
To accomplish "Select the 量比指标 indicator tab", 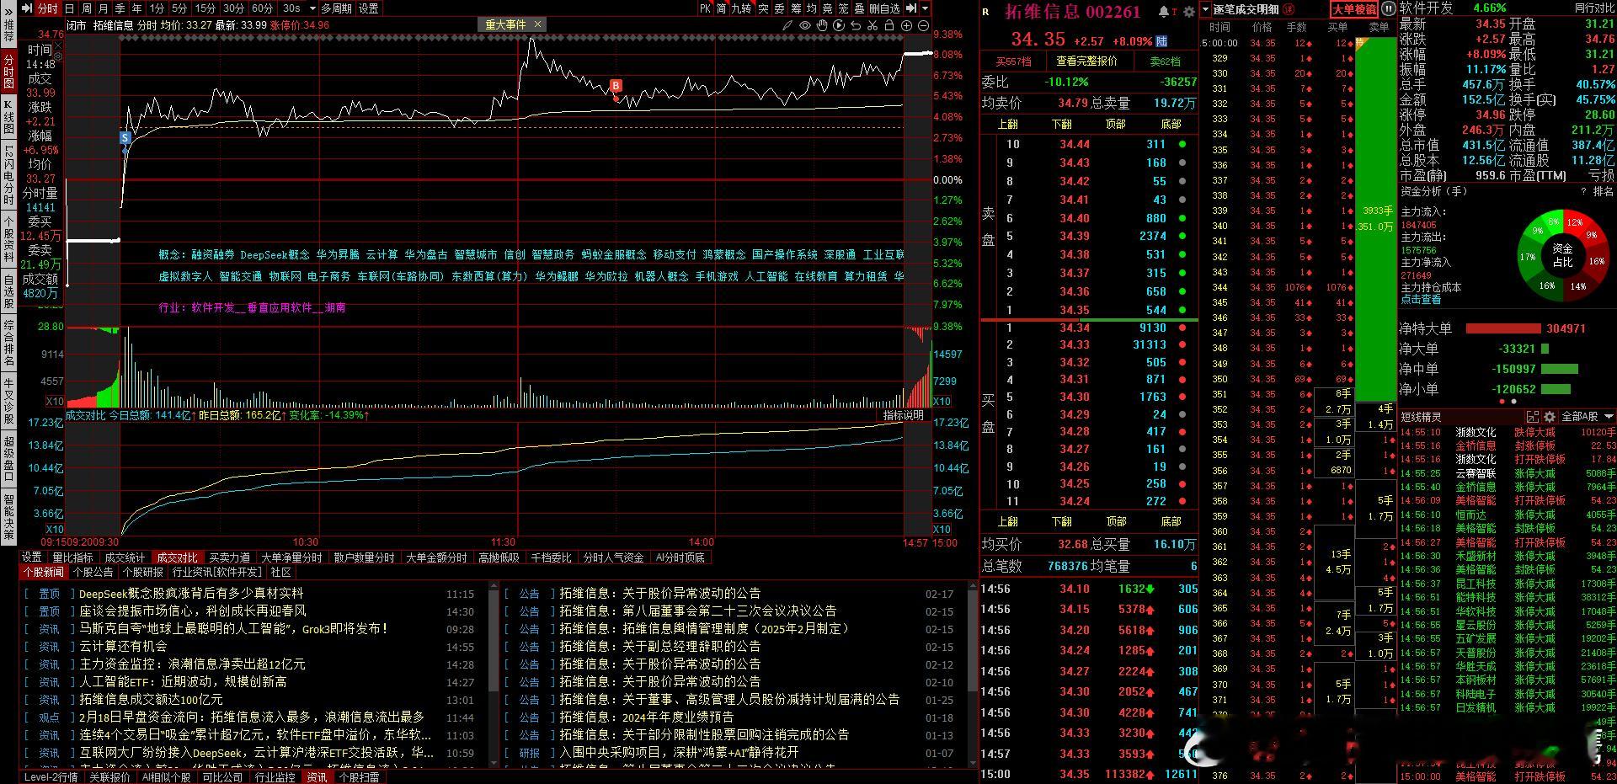I will (x=72, y=557).
